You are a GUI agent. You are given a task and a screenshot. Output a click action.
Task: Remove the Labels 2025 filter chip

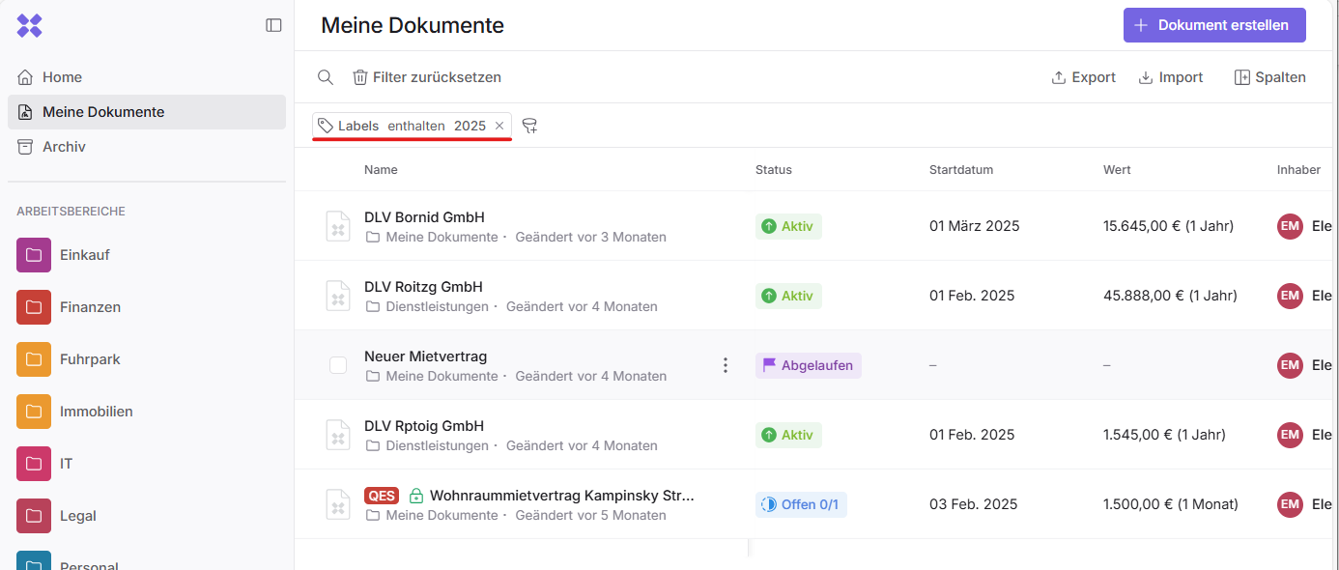499,126
